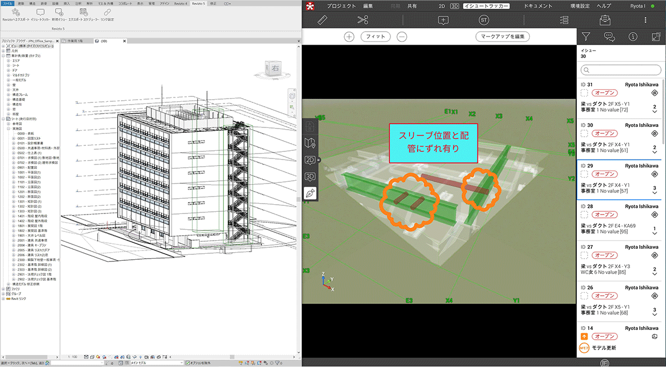Open the issue info panel icon

pos(633,37)
